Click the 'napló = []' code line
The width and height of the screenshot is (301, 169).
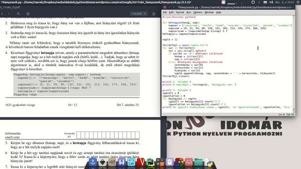pyautogui.click(x=170, y=39)
